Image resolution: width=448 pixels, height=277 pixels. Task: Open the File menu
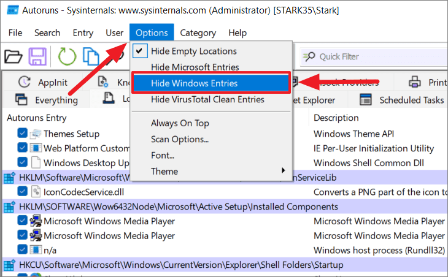click(x=15, y=33)
